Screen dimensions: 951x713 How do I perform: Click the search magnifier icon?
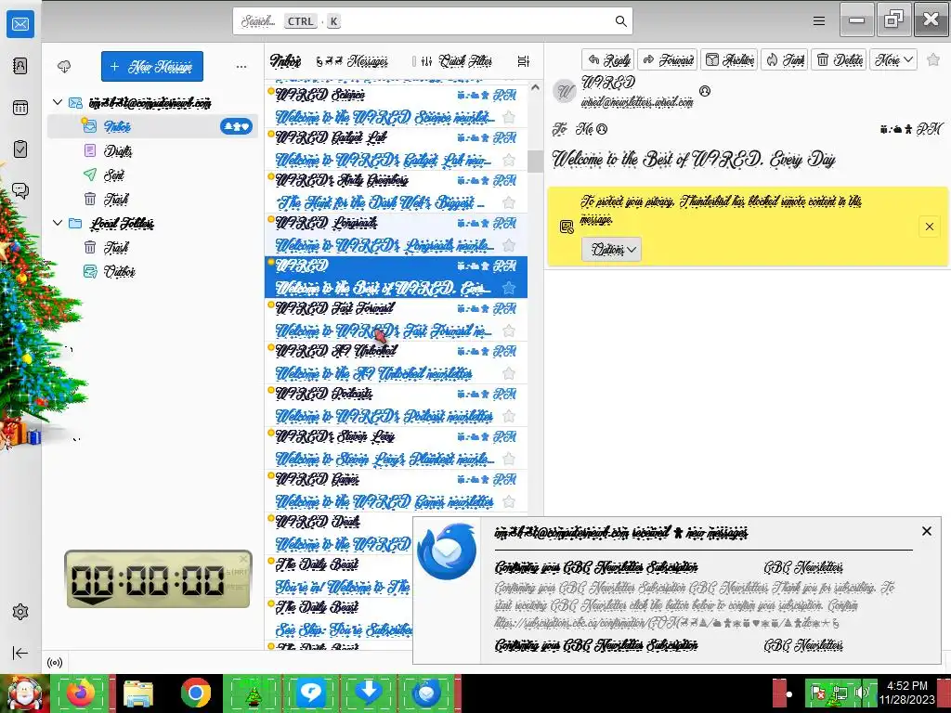620,21
